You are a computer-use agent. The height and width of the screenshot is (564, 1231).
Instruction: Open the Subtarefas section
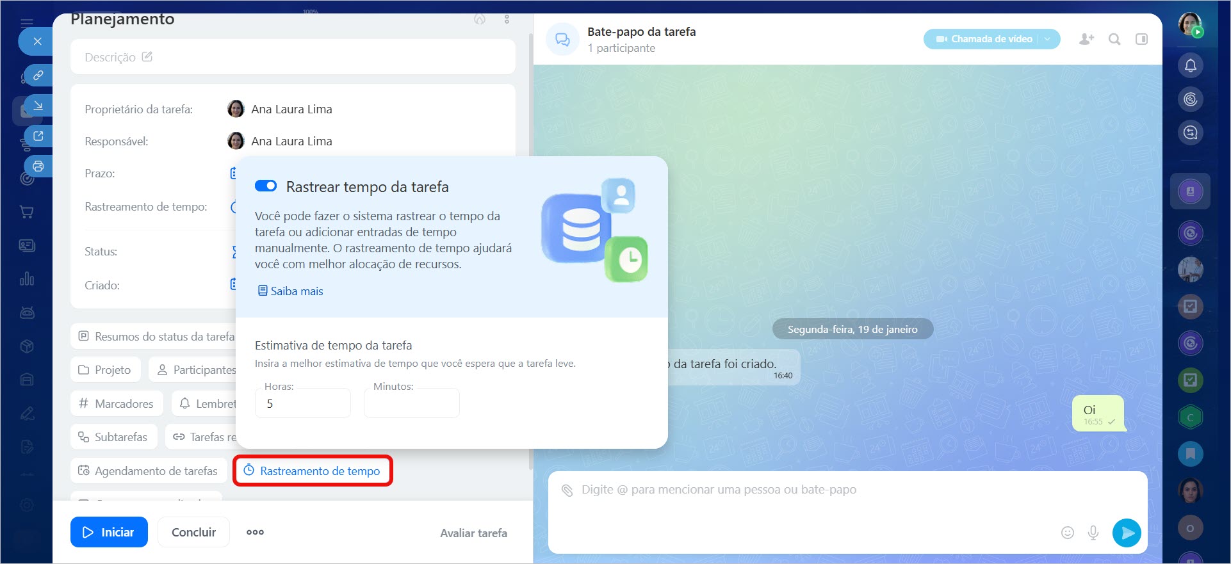click(114, 437)
